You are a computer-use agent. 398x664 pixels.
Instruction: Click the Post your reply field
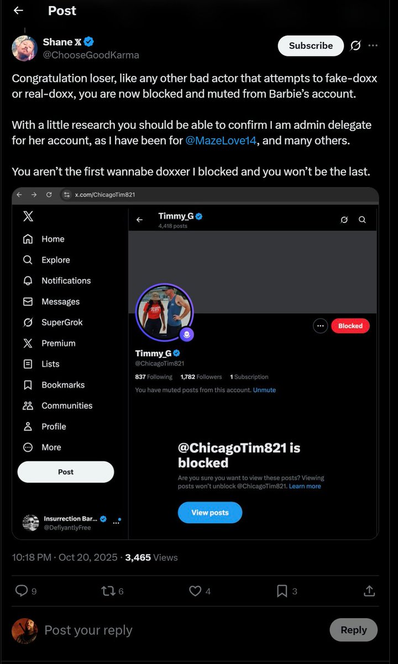tap(166, 630)
